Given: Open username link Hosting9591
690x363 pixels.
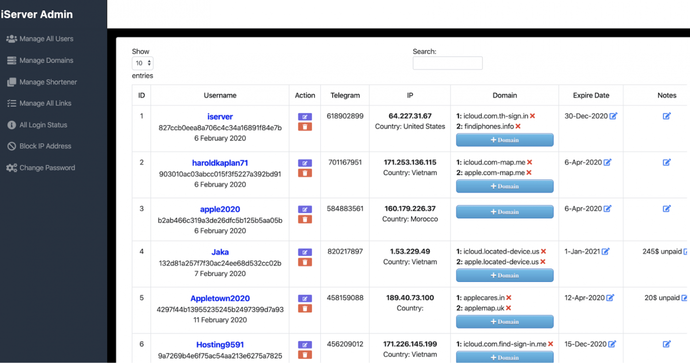Looking at the screenshot, I should (x=220, y=345).
